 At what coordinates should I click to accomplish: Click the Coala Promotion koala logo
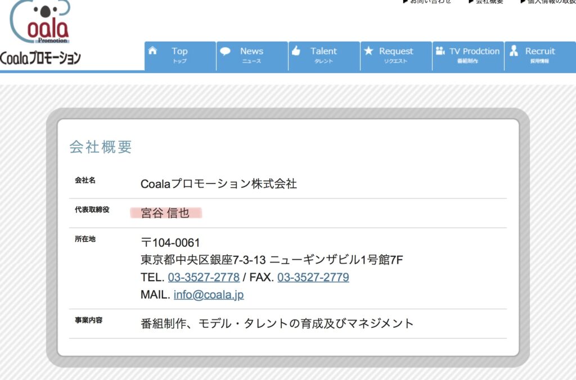coord(40,22)
